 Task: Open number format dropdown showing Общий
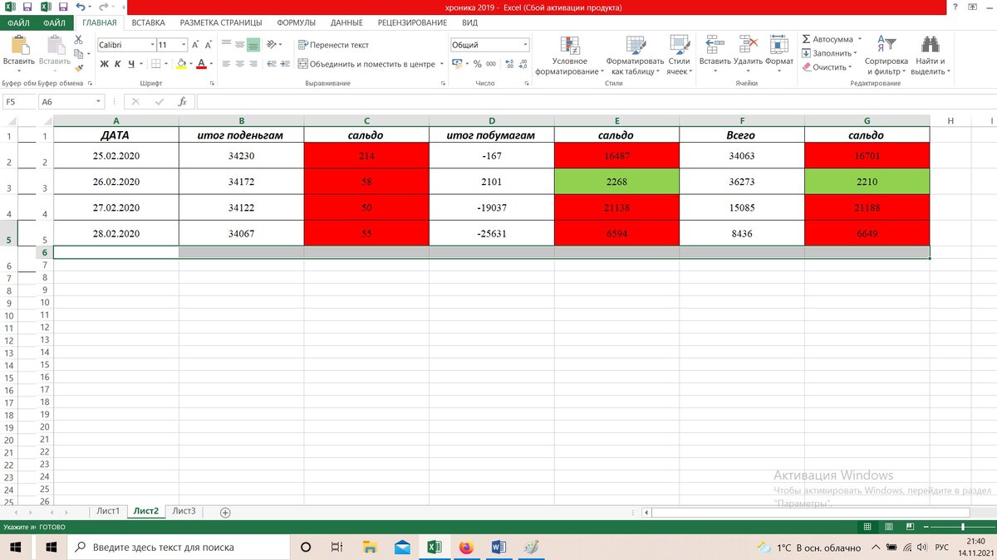pos(525,45)
